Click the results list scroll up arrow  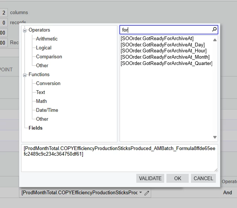tap(215, 40)
